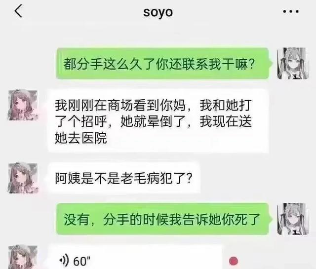Open sender avatar beside 没有 green message
This screenshot has width=316, height=269.
click(293, 219)
